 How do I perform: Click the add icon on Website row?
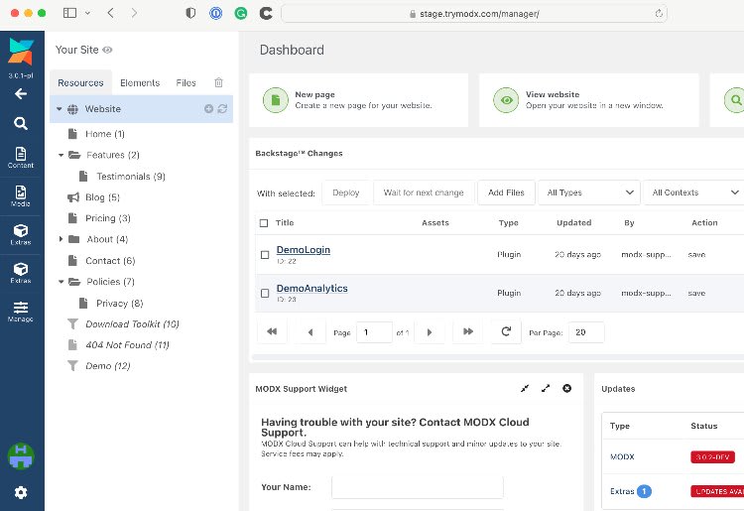coord(208,109)
